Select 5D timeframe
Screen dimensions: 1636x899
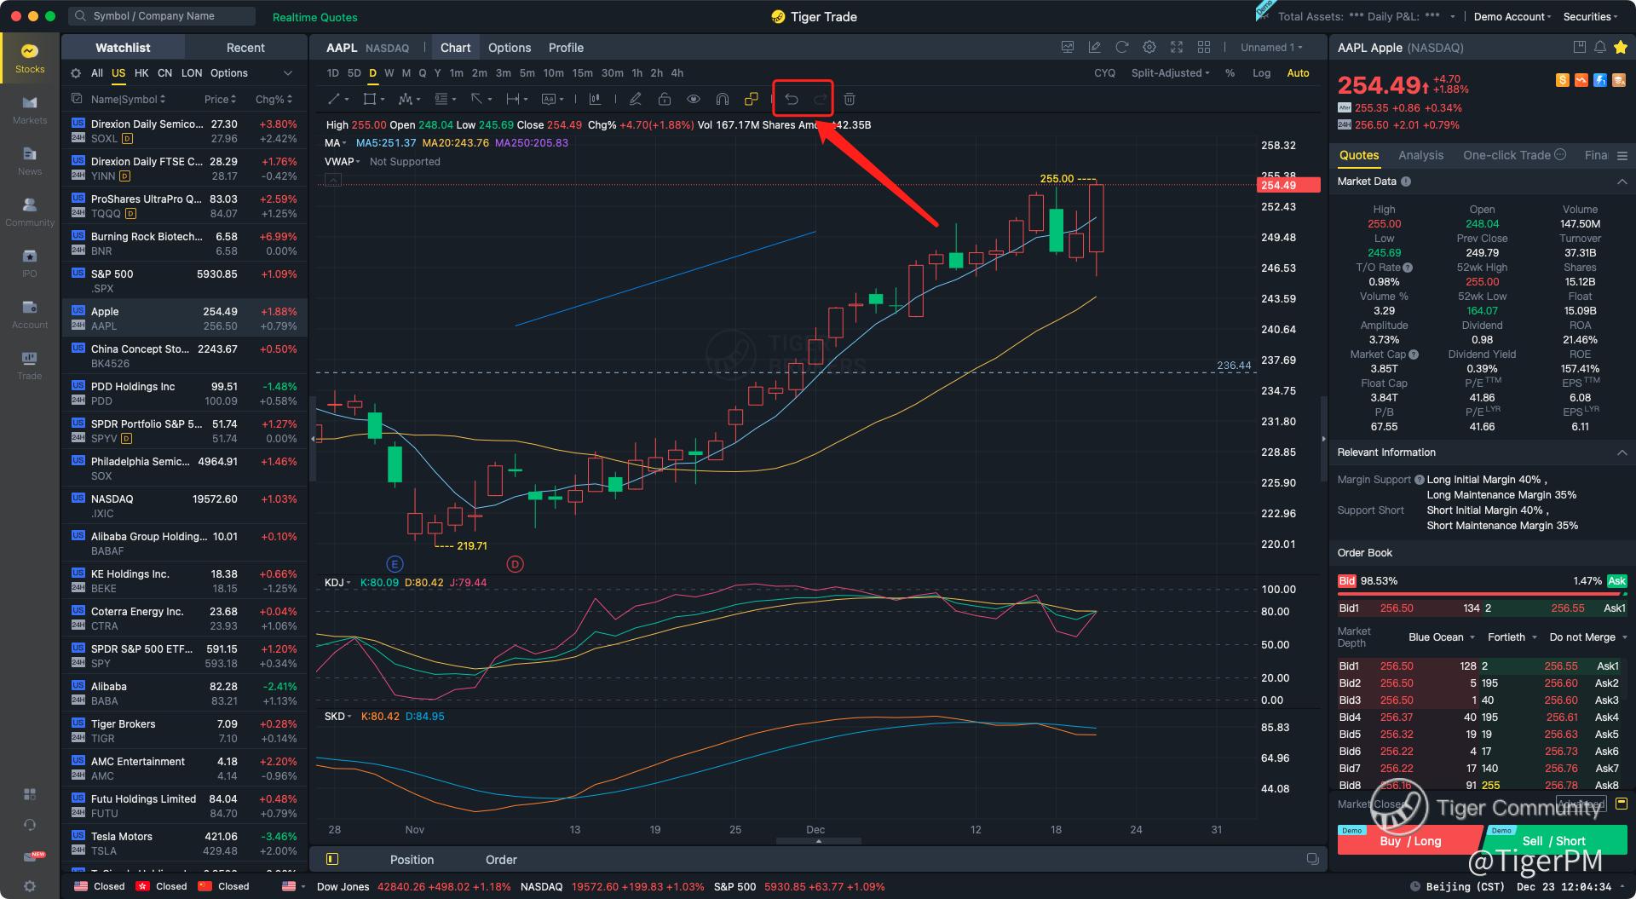click(354, 73)
